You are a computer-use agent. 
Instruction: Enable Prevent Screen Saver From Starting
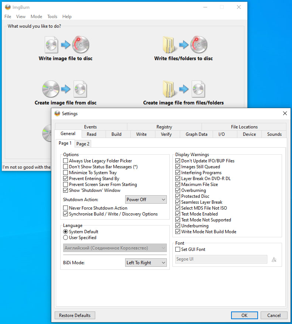tap(65, 184)
